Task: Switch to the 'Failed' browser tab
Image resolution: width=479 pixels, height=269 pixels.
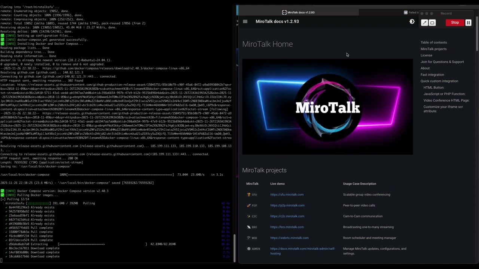Action: 411,12
